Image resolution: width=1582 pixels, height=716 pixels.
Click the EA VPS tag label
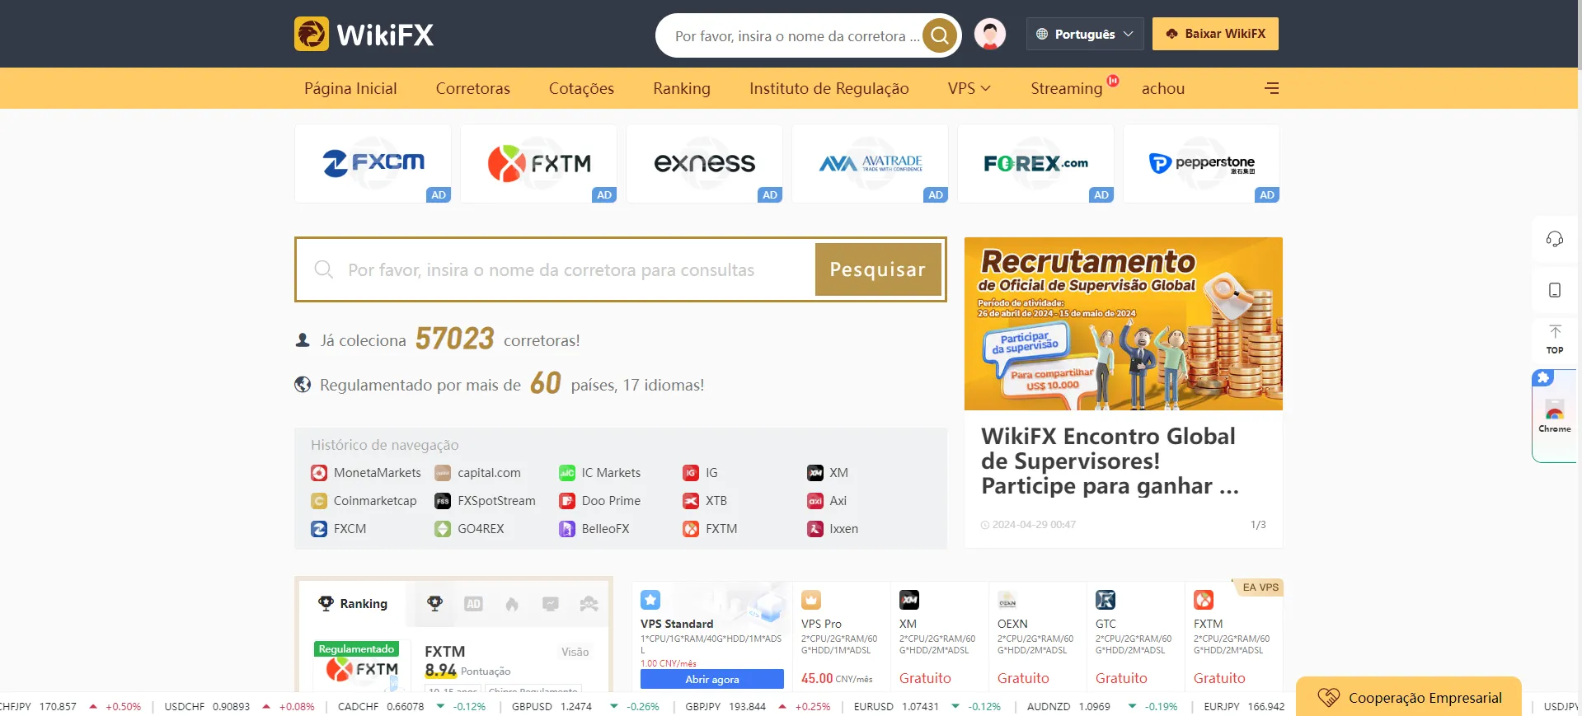tap(1260, 587)
